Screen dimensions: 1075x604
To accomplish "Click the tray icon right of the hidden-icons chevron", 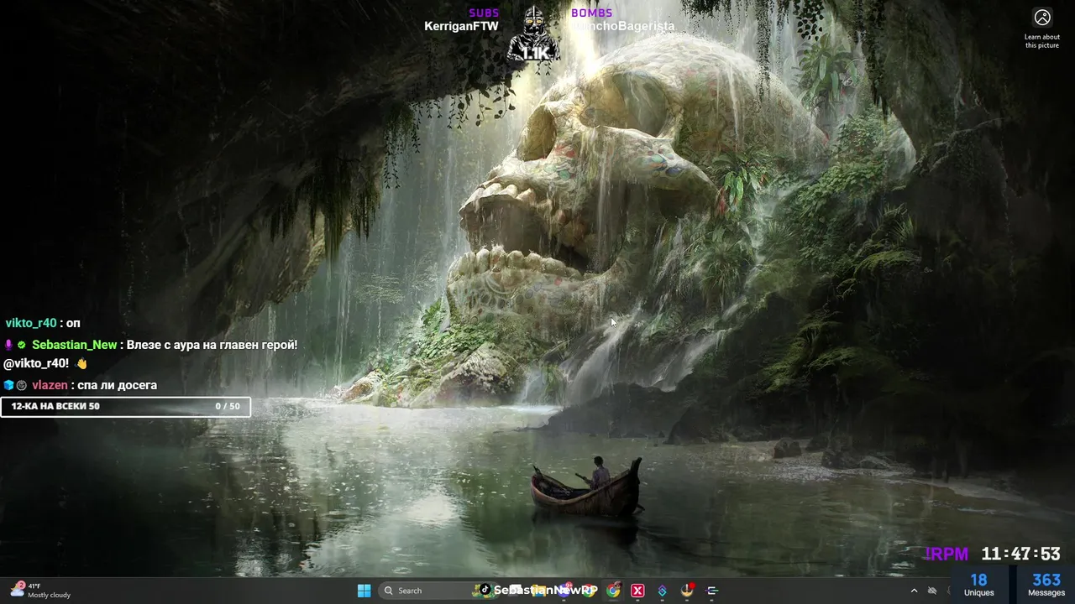I will coord(932,591).
